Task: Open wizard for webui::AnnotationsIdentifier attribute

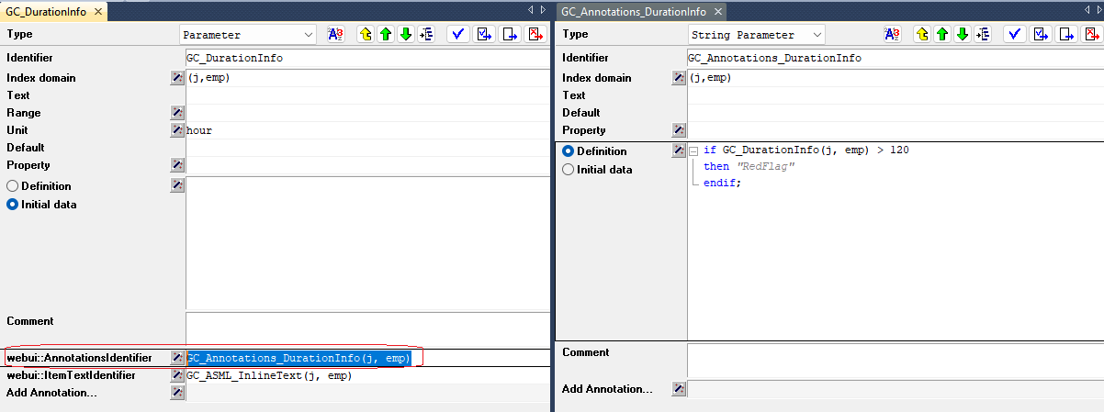Action: (x=177, y=358)
